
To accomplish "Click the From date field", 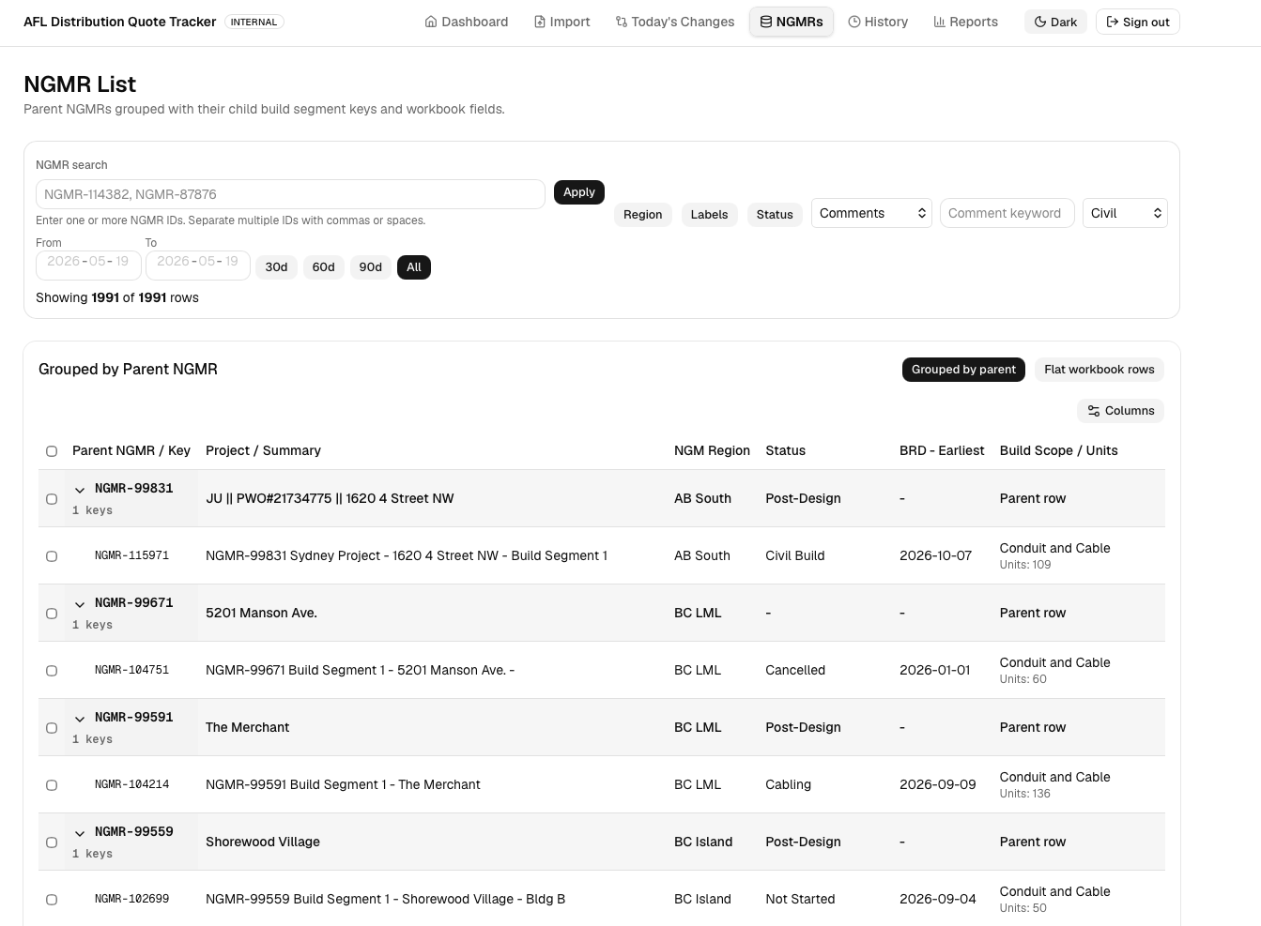I will [x=88, y=266].
